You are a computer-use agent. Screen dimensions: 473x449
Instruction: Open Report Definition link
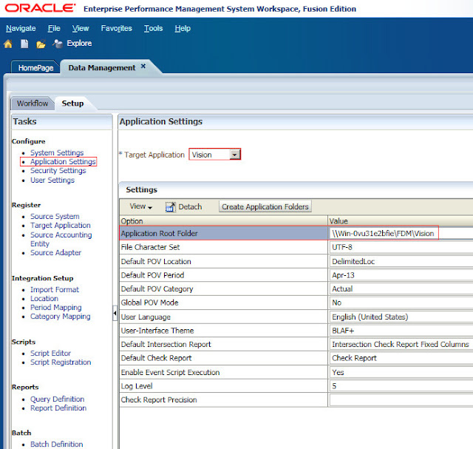58,408
